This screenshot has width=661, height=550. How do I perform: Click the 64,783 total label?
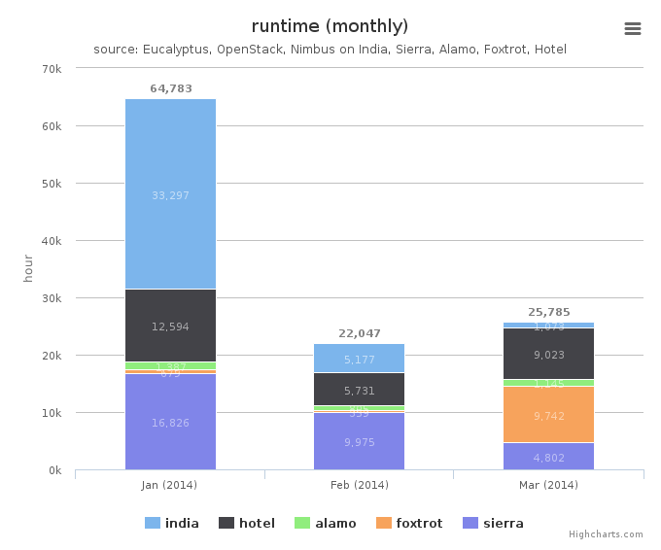click(x=171, y=88)
